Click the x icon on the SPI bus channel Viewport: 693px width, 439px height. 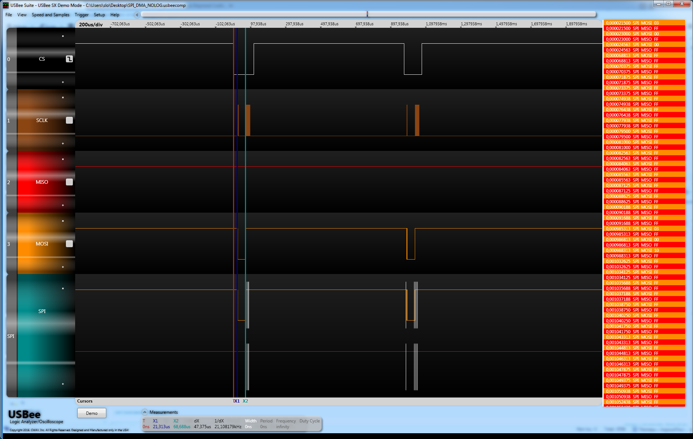tap(63, 288)
